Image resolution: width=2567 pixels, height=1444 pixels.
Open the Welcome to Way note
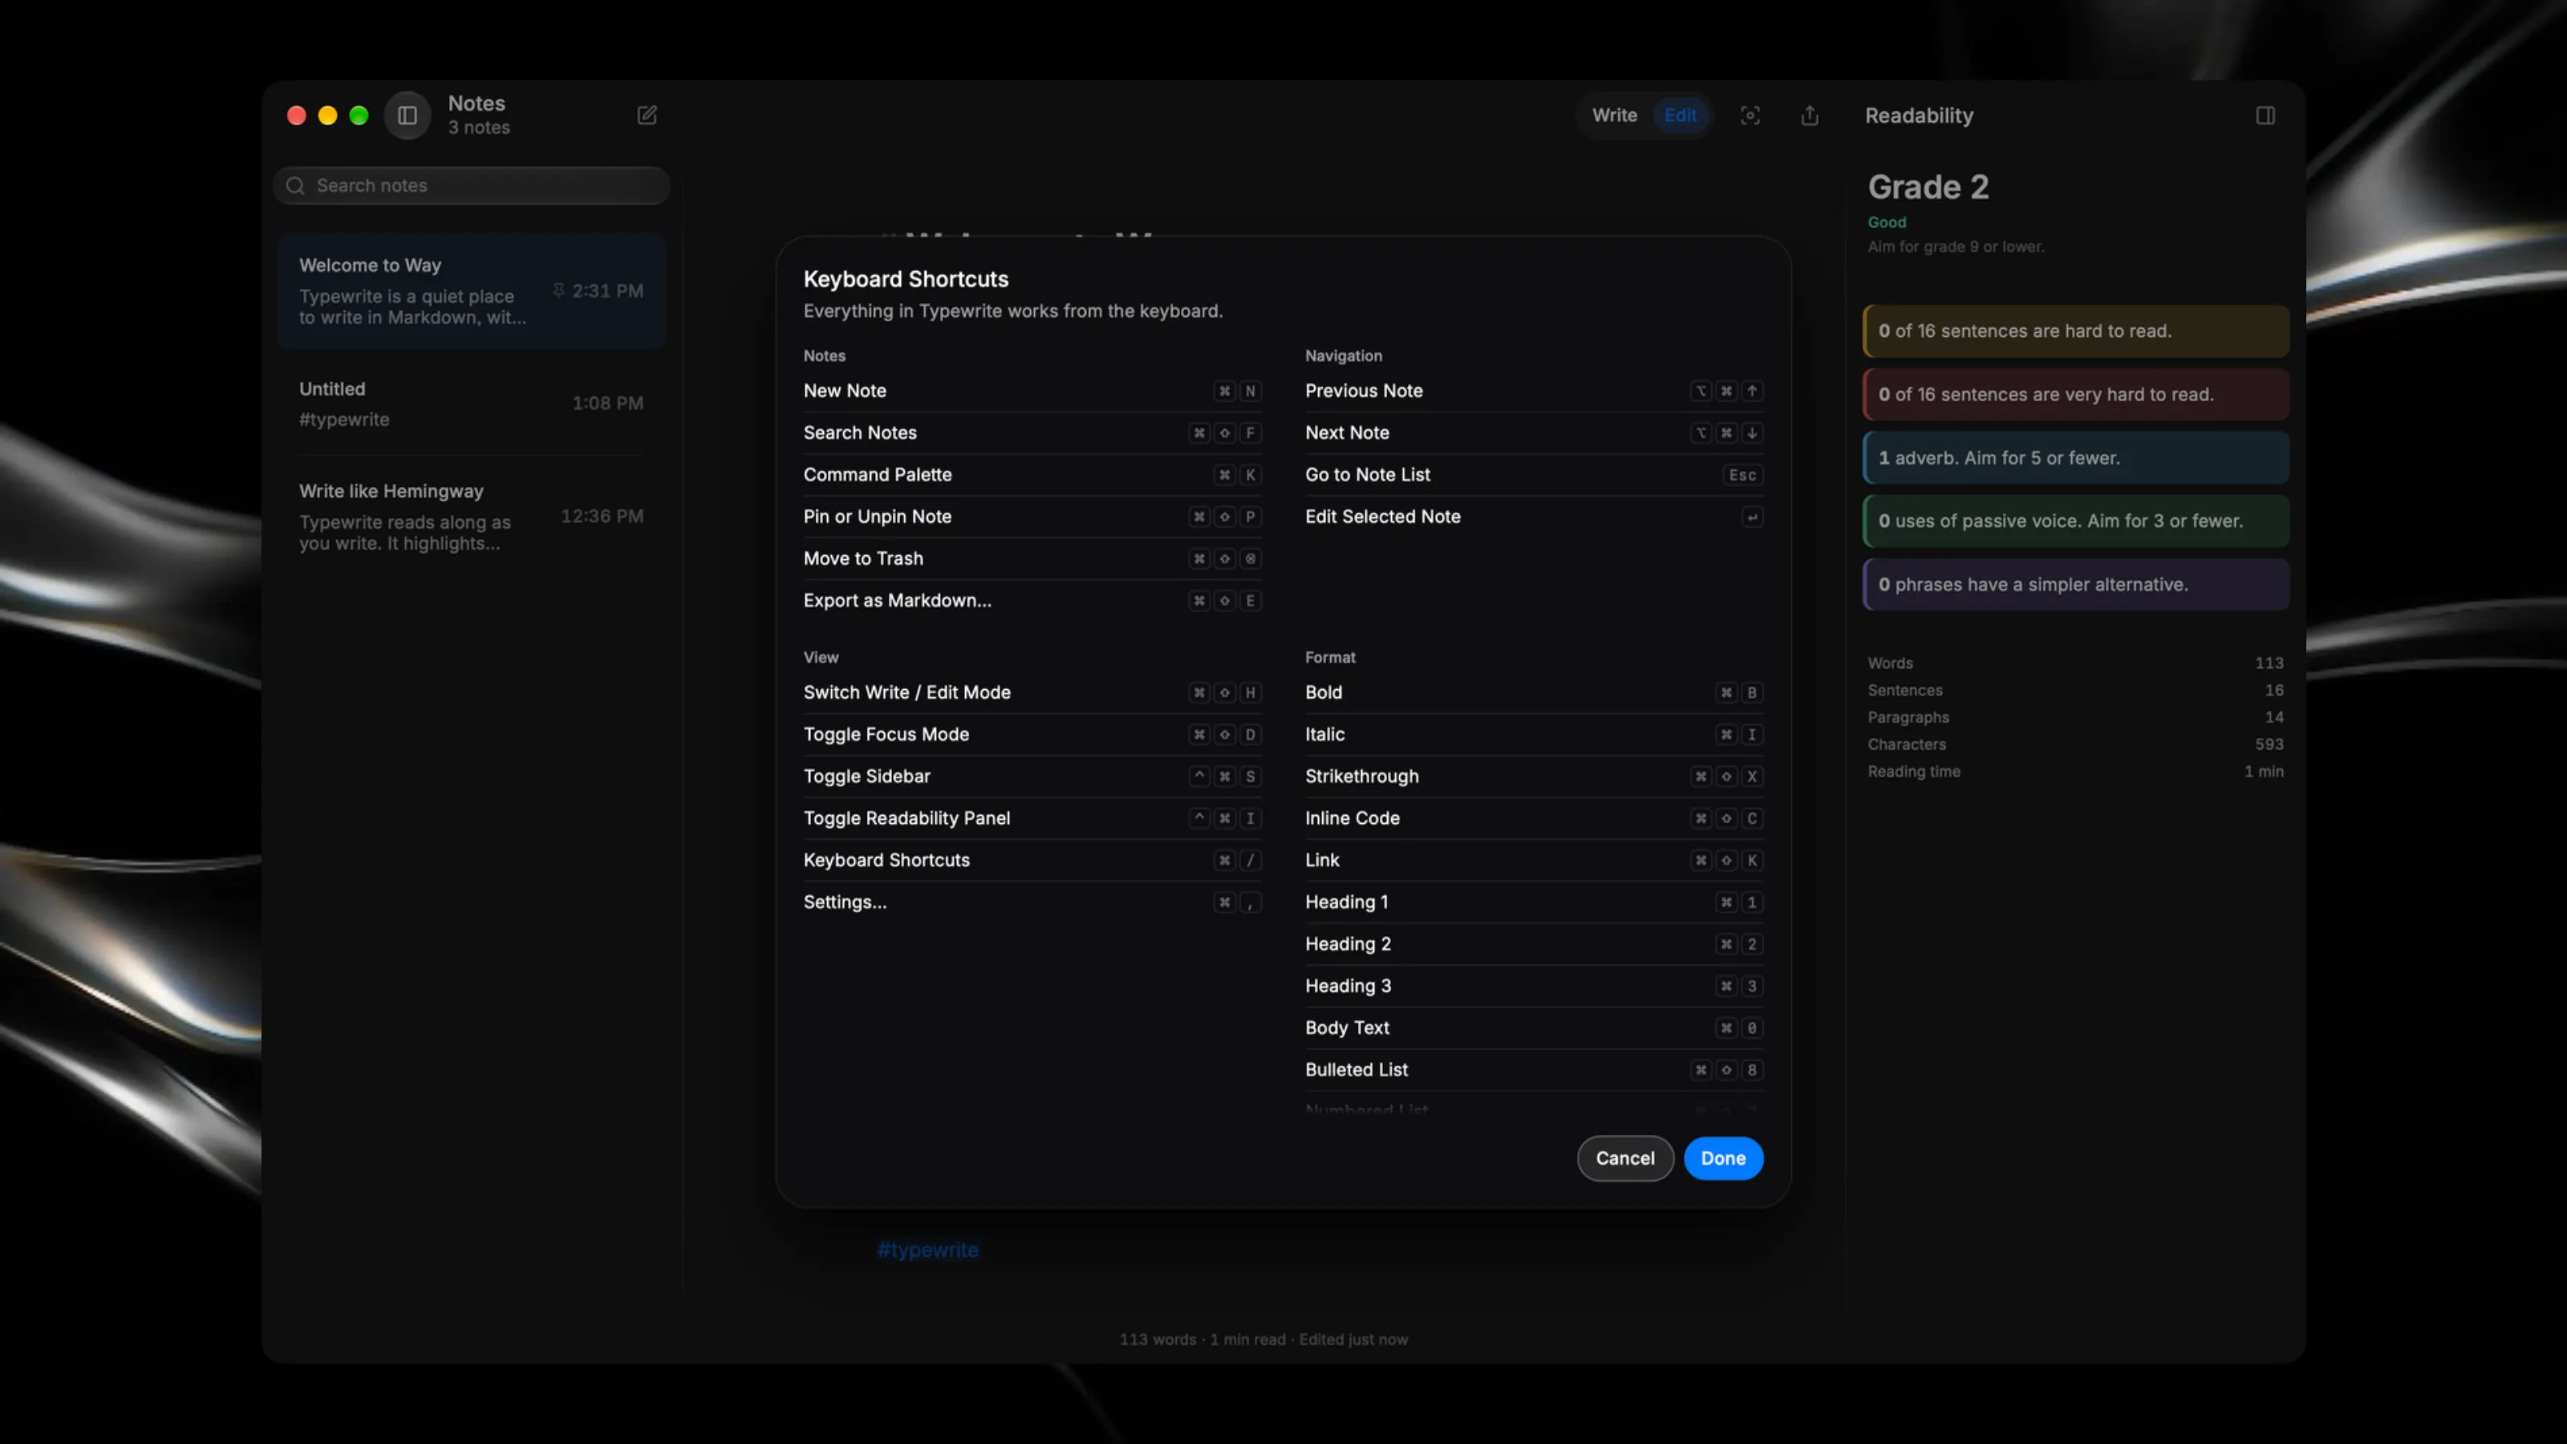click(x=472, y=291)
